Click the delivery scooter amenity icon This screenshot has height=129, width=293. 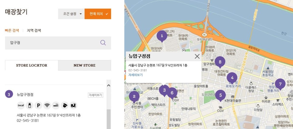click(73, 105)
